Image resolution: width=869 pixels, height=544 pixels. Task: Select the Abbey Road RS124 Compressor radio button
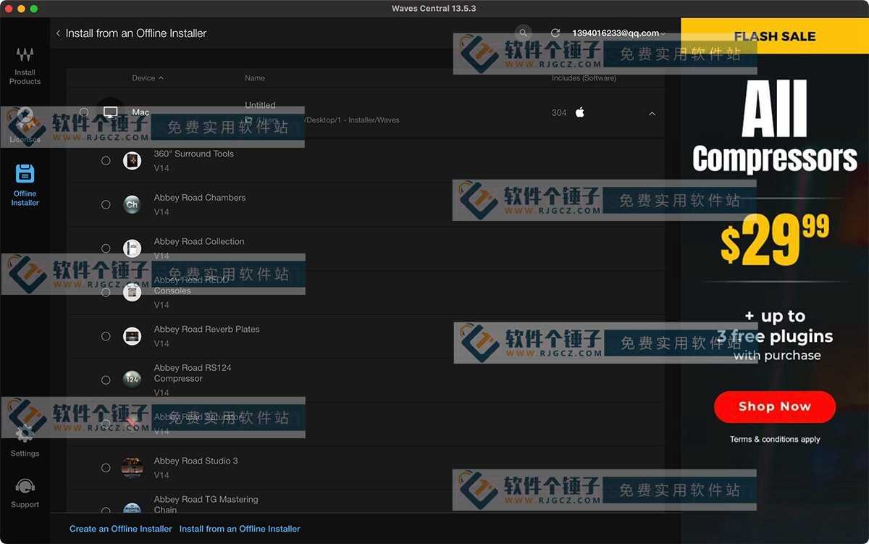click(x=106, y=380)
